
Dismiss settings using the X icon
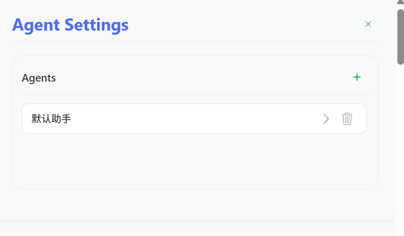pos(368,24)
